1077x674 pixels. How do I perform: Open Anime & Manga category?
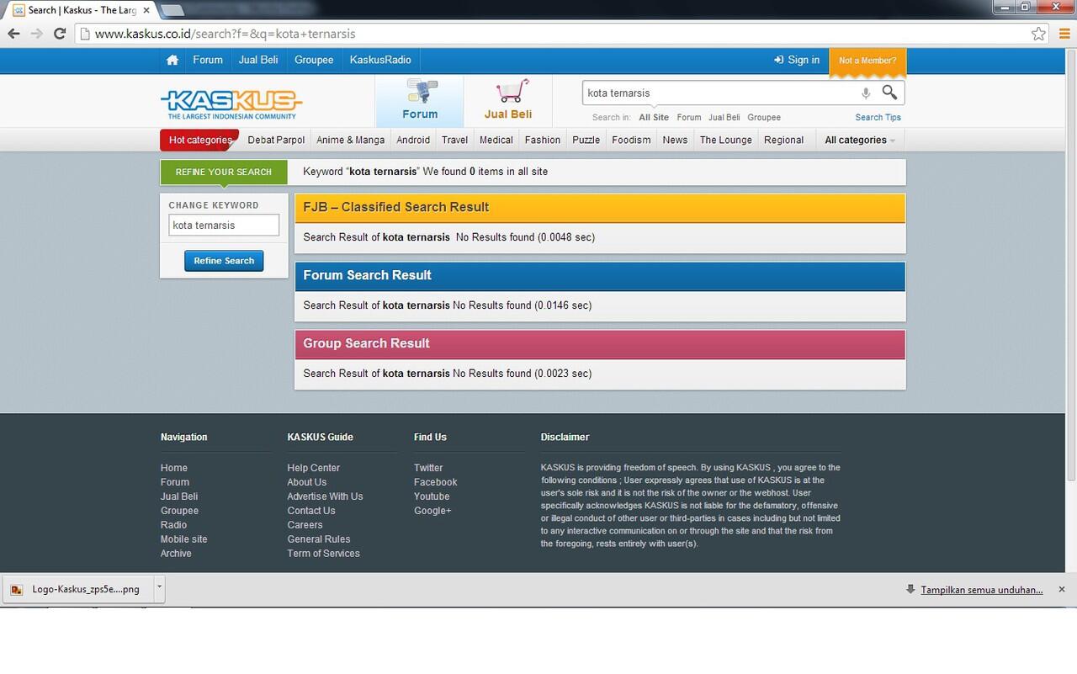(x=350, y=140)
